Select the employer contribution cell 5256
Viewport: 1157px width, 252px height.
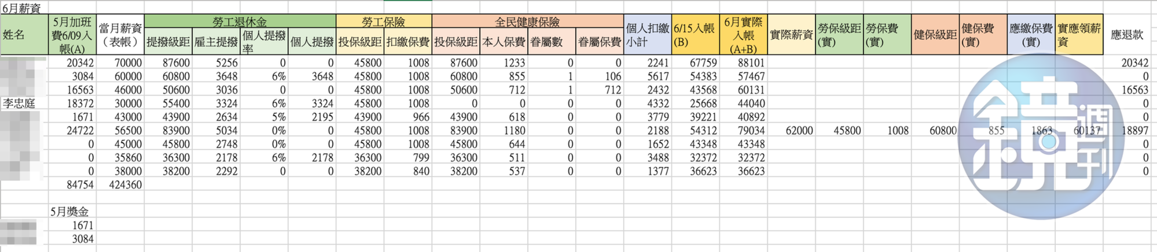tap(216, 62)
